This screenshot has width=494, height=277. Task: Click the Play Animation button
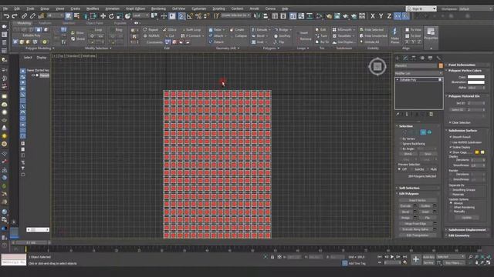392,257
